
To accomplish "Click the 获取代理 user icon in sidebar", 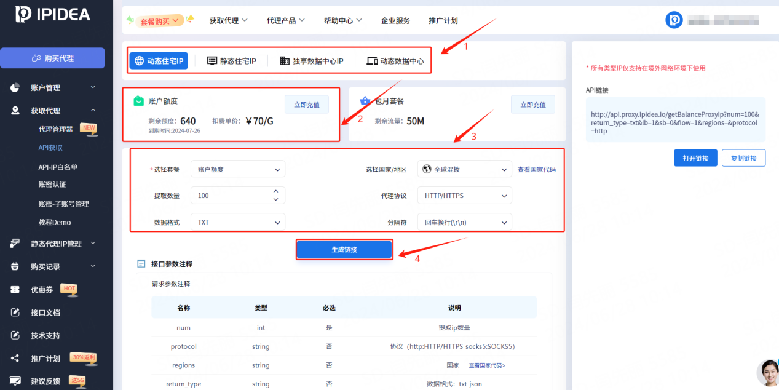I will (x=15, y=111).
